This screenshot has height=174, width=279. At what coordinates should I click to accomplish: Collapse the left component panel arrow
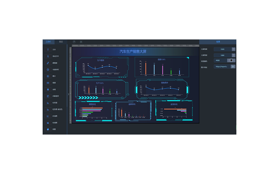(x=69, y=94)
